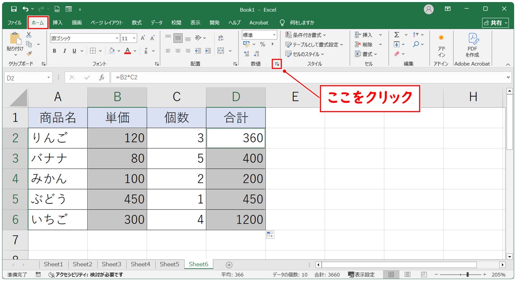Open the number format dialog launcher
517x282 pixels.
(277, 64)
